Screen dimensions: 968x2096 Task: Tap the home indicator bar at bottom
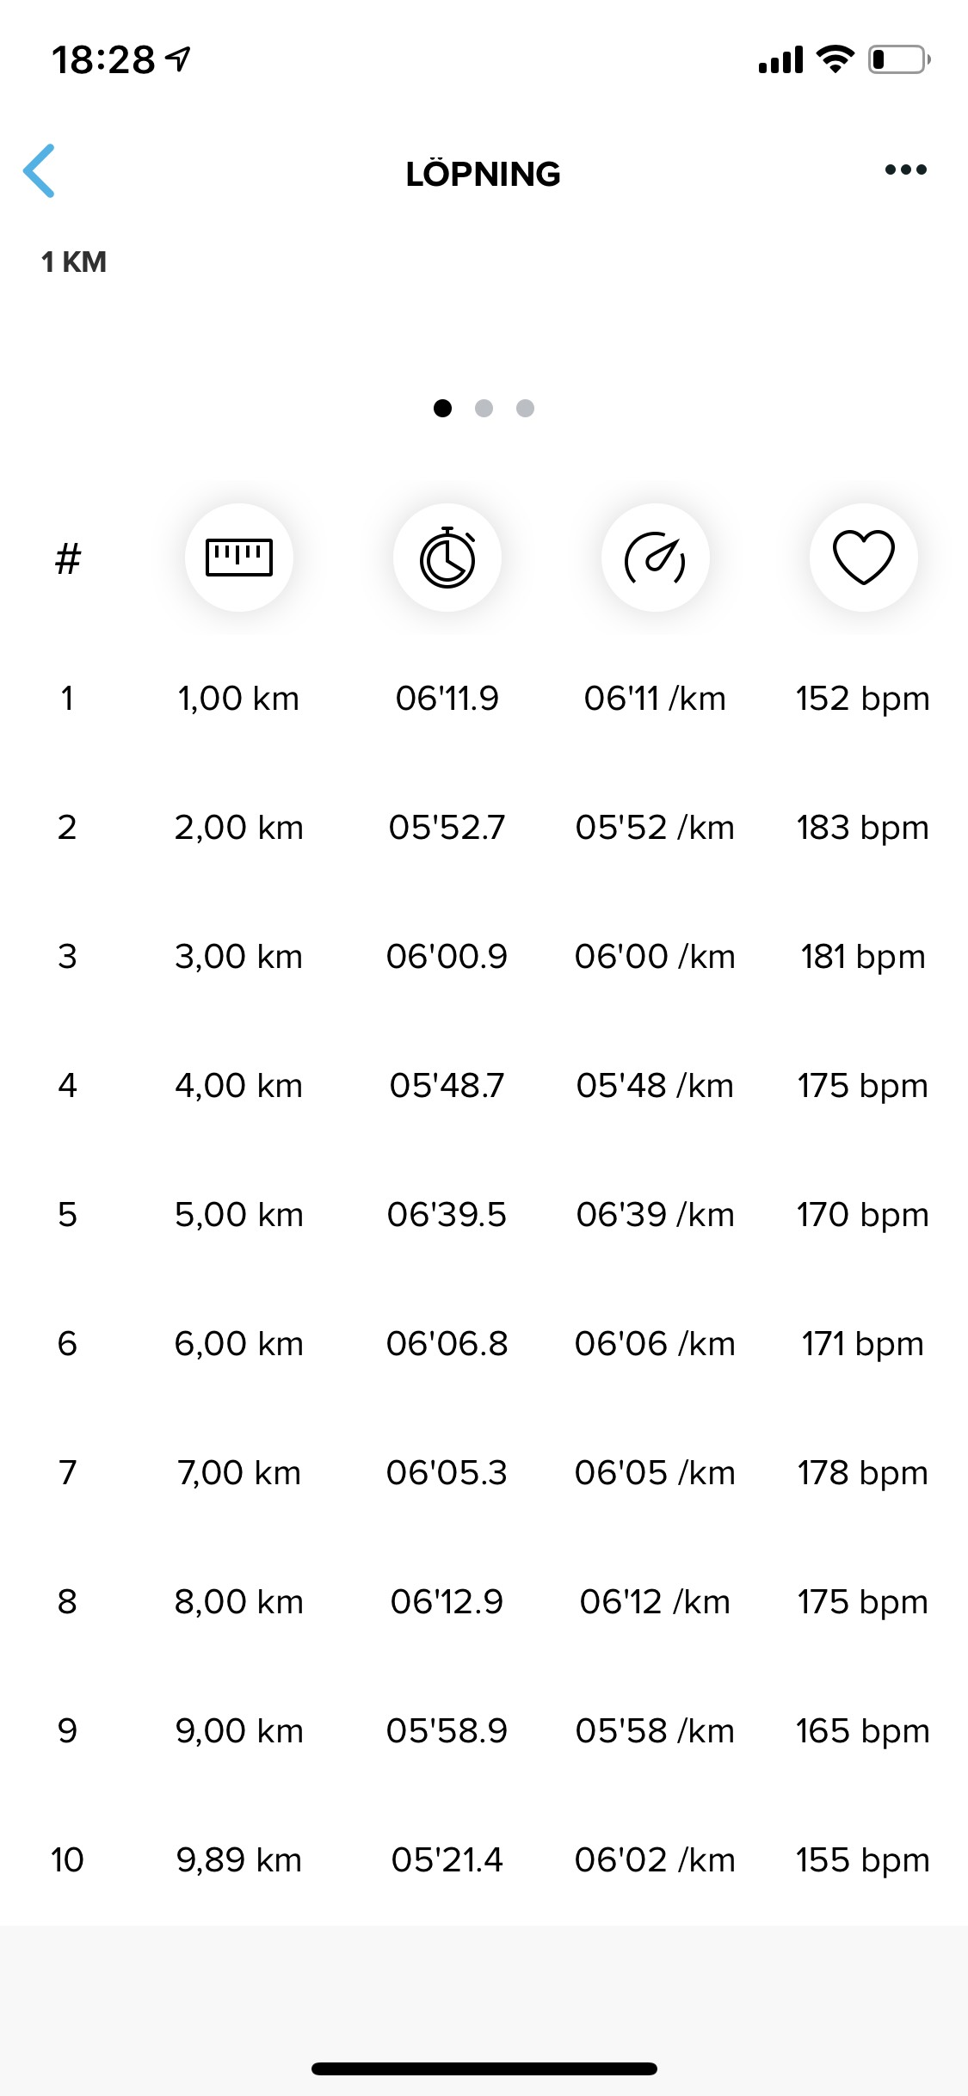coord(484,2068)
